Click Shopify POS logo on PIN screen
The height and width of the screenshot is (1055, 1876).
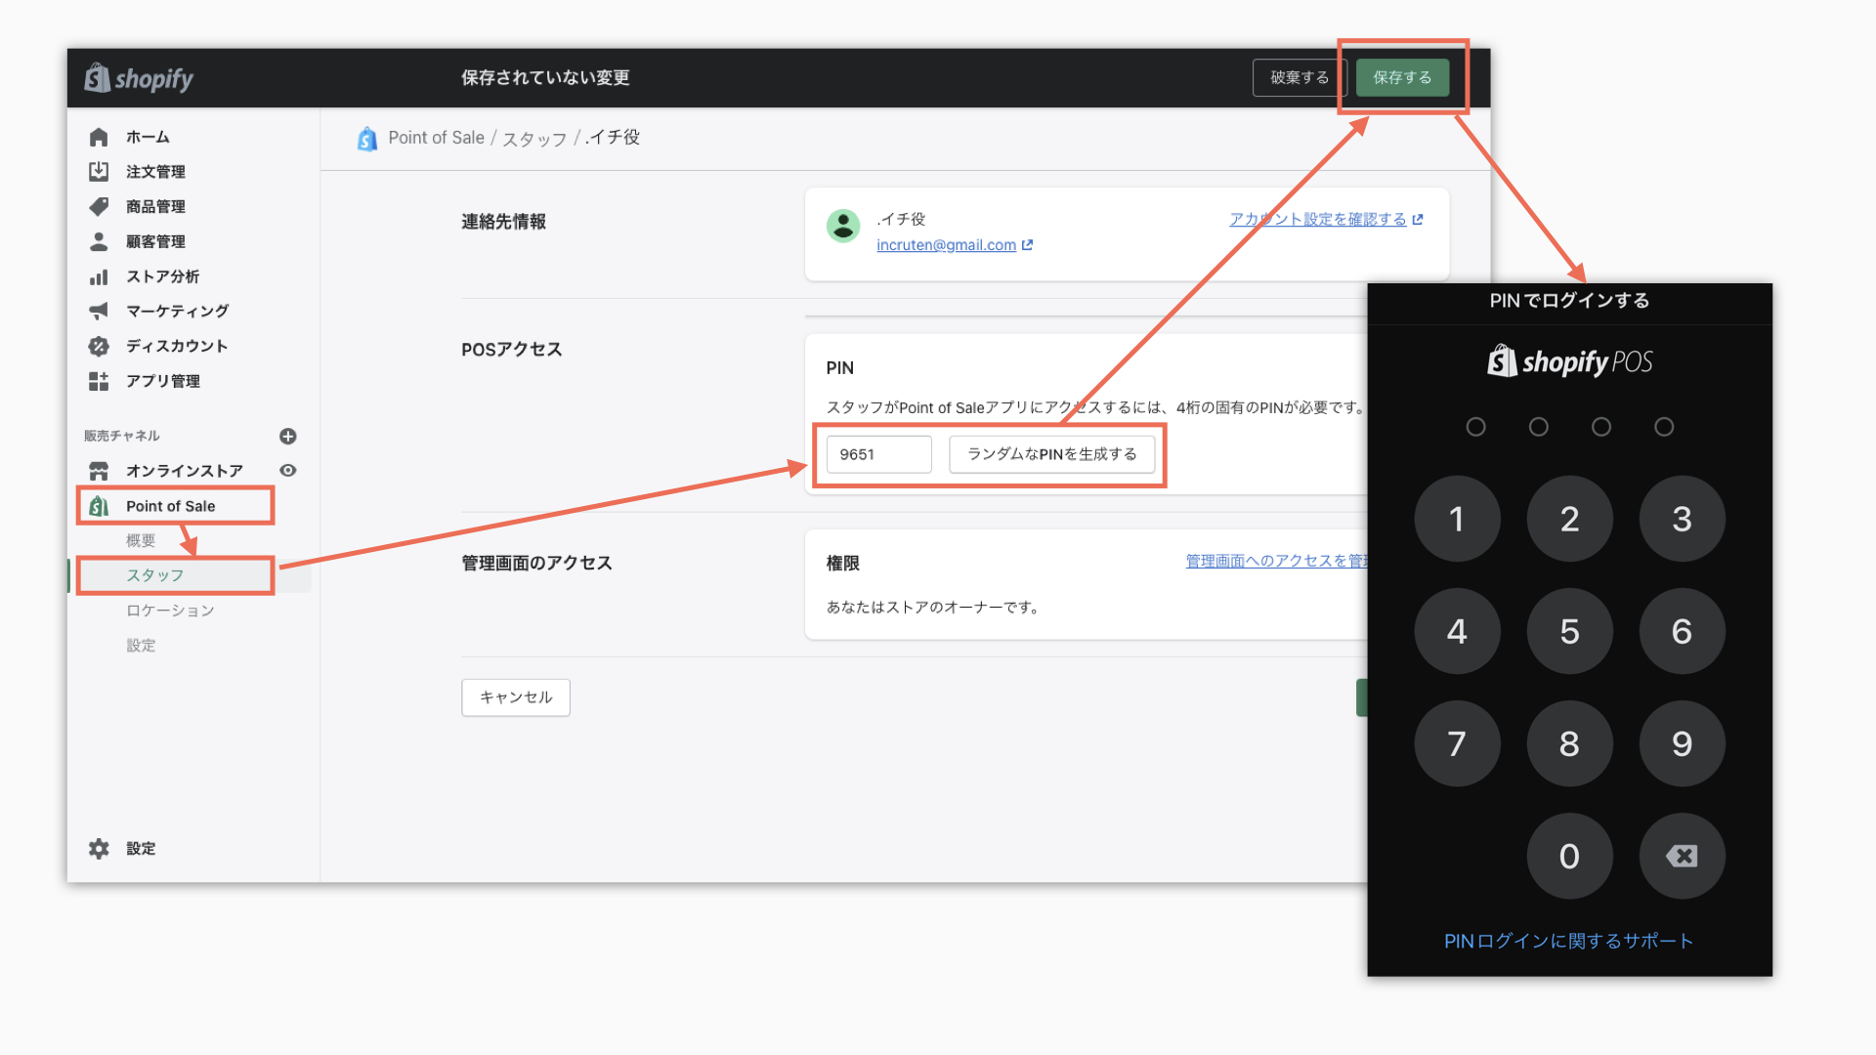pyautogui.click(x=1569, y=361)
